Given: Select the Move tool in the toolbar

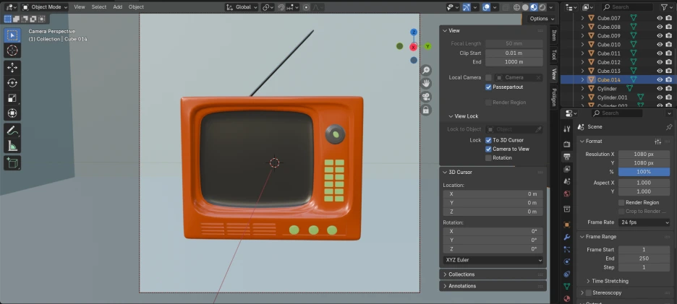Looking at the screenshot, I should click(12, 66).
